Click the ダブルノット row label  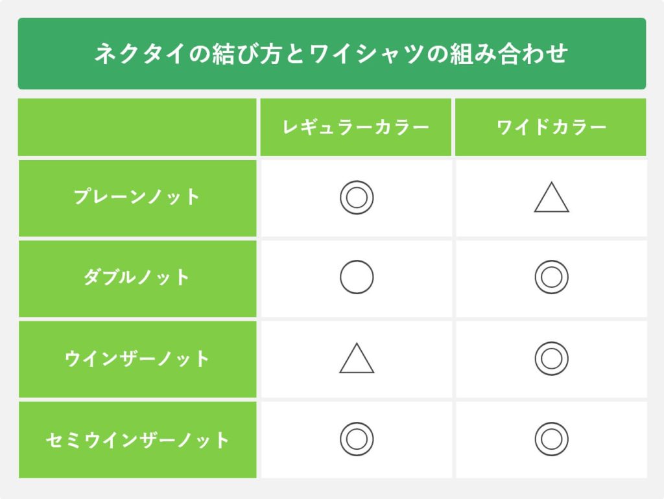click(x=137, y=277)
